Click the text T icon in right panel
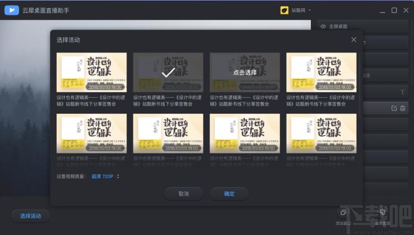This screenshot has height=235, width=414. [x=402, y=92]
